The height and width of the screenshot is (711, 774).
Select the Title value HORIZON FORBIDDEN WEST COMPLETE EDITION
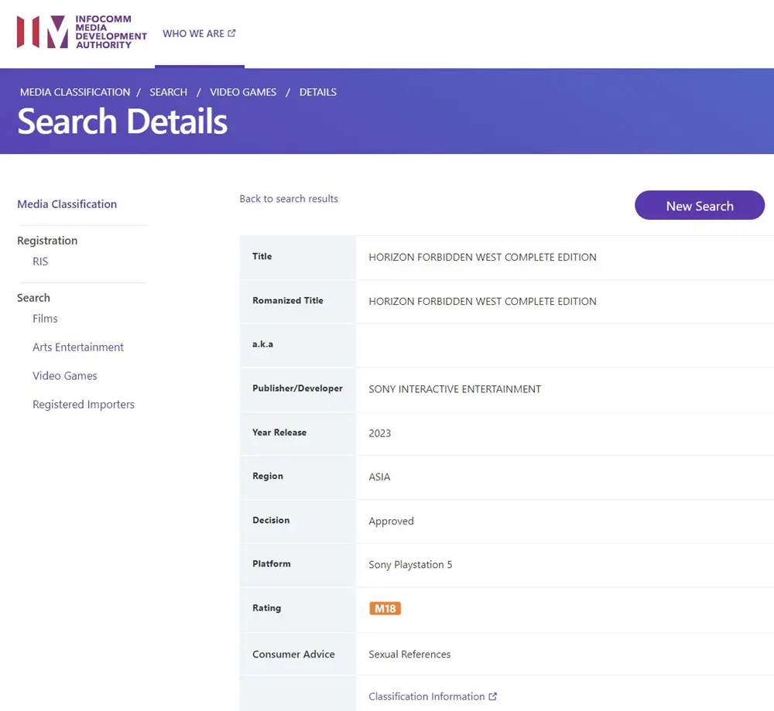[482, 257]
